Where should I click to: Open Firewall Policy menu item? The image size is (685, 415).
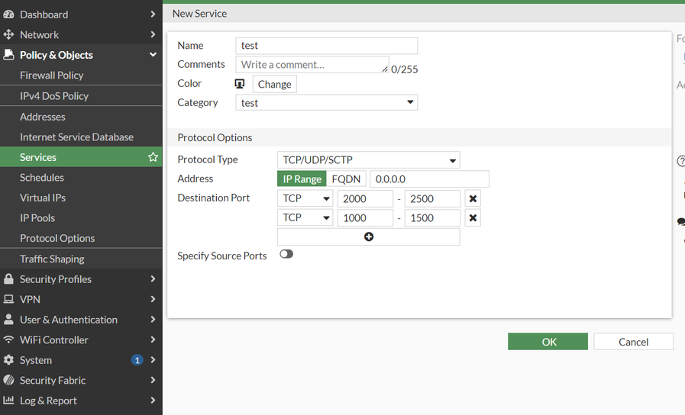(52, 76)
